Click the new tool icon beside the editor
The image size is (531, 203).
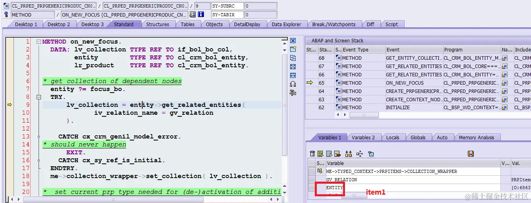[x=293, y=49]
